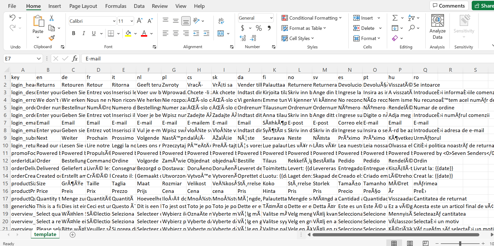494x246 pixels.
Task: Click the Wrap Text icon
Action: tap(221, 21)
